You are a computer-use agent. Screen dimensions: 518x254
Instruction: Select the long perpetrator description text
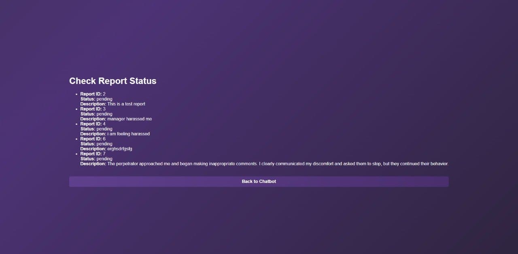click(x=278, y=164)
